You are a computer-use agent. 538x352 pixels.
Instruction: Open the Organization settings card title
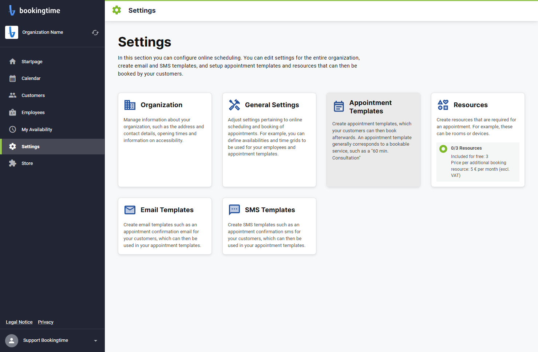tap(162, 105)
